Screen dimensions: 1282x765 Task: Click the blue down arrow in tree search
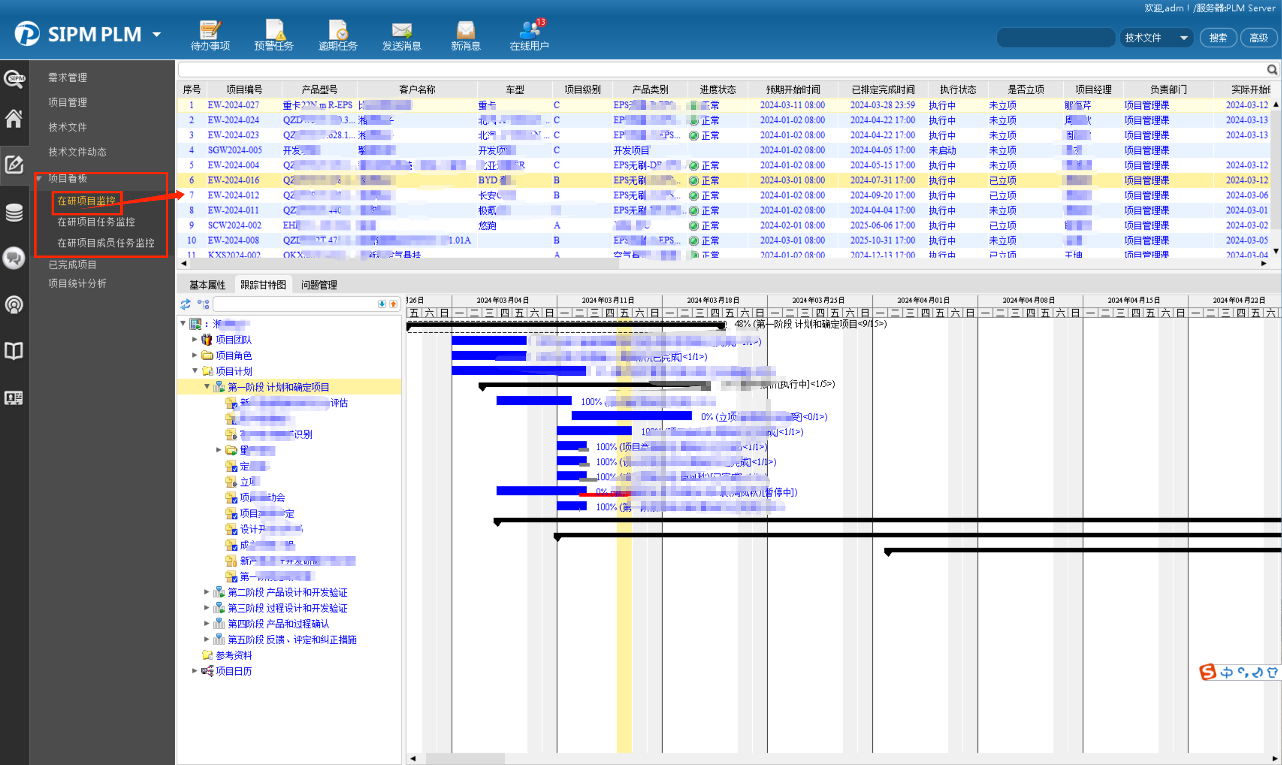tap(382, 304)
